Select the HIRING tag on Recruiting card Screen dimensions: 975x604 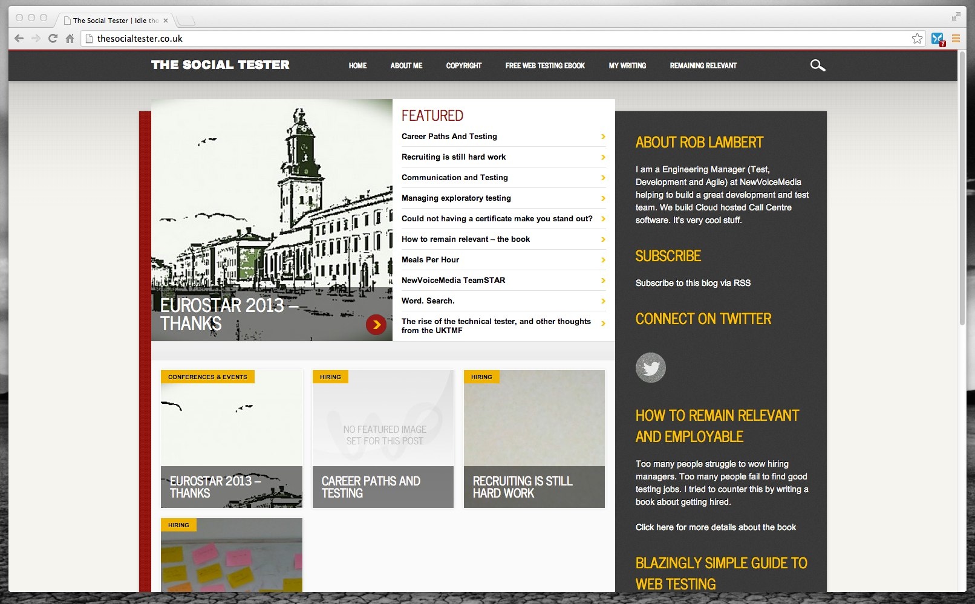click(481, 377)
